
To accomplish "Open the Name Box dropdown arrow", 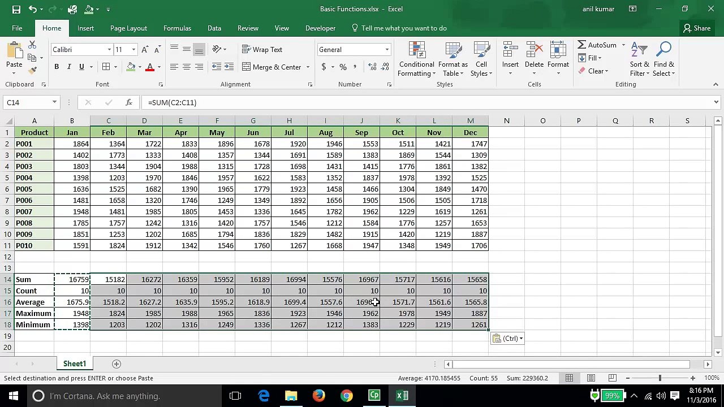I will 54,102.
